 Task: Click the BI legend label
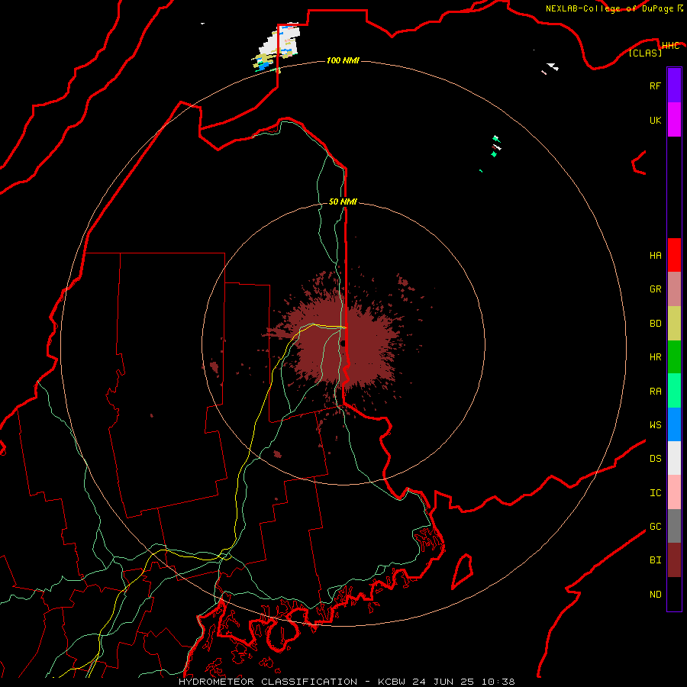pyautogui.click(x=655, y=560)
